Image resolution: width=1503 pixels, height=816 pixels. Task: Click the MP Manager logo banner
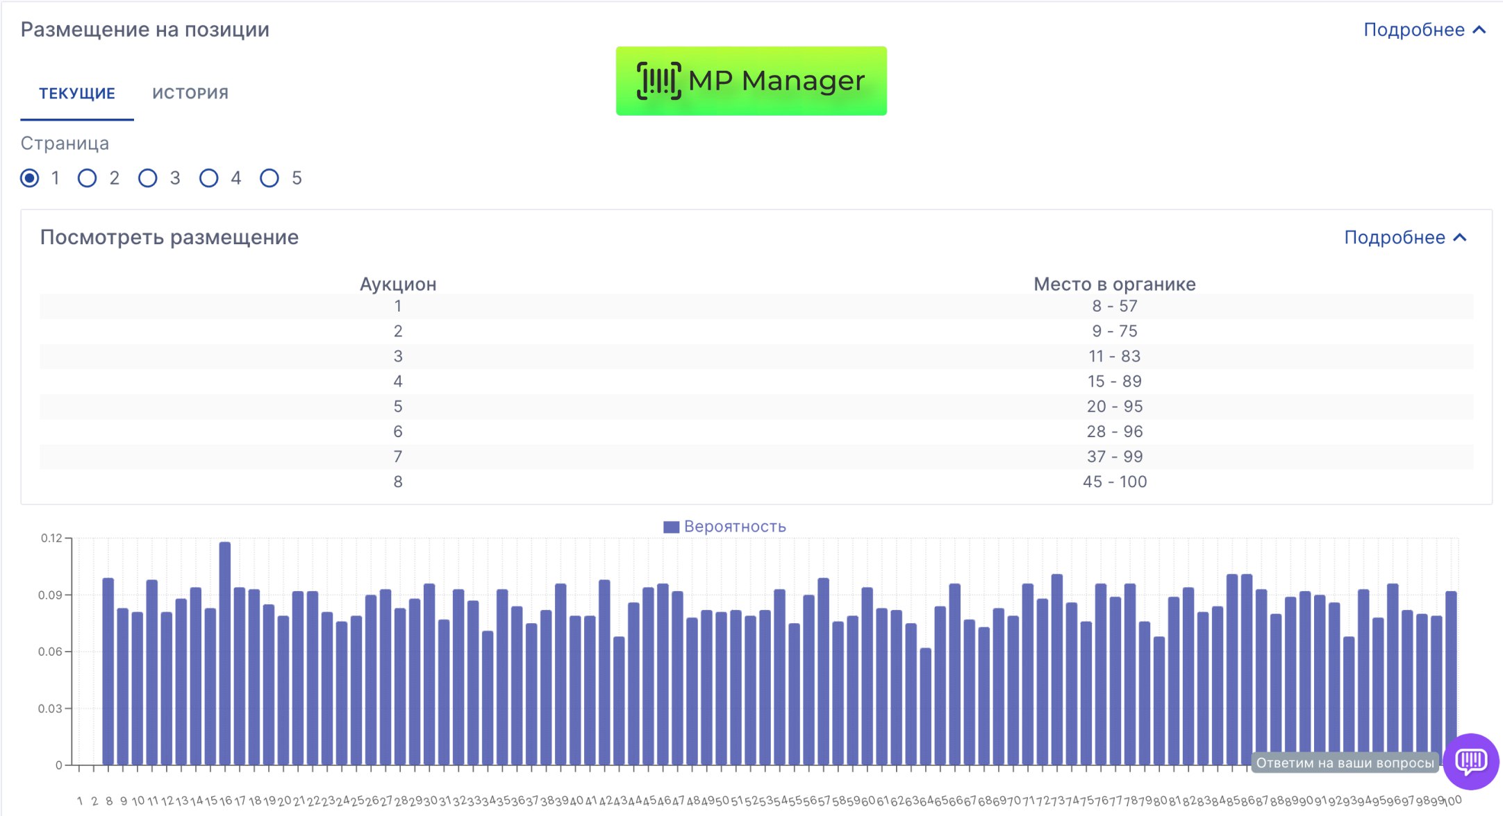click(751, 80)
